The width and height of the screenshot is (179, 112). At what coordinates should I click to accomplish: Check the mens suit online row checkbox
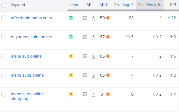[x=4, y=56]
